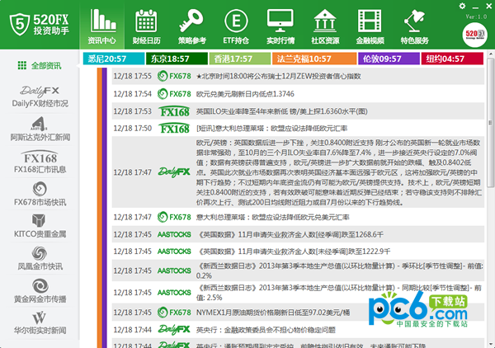Open news 欧元兑美元刷新日内低点1.3746
The image size is (495, 348).
click(x=245, y=94)
